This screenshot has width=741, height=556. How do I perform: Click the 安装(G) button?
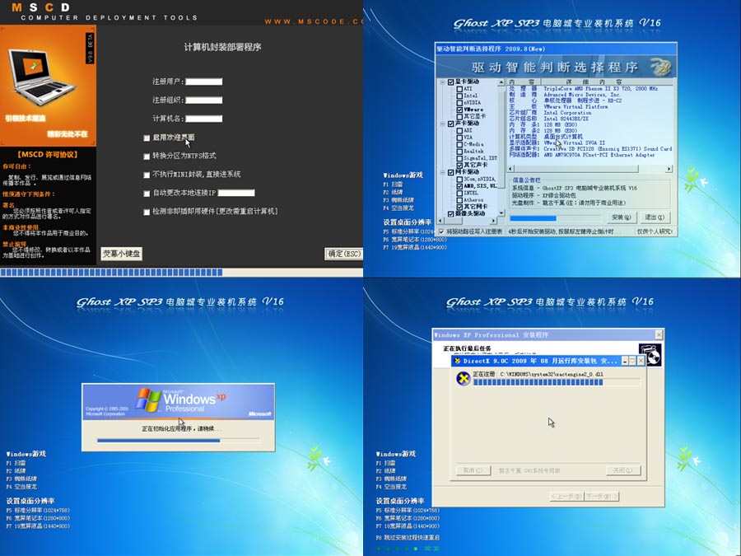tap(622, 217)
